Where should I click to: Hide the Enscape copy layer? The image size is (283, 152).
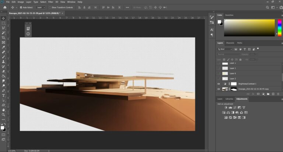click(x=219, y=89)
